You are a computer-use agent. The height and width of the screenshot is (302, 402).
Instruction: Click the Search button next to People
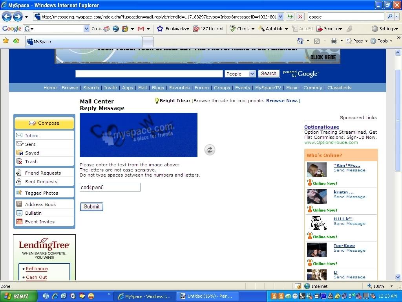point(269,74)
